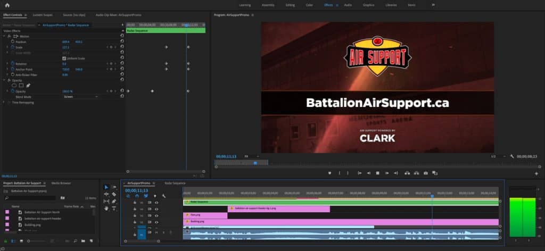Toggle visibility of the Building.png track
The width and height of the screenshot is (545, 251).
[156, 222]
